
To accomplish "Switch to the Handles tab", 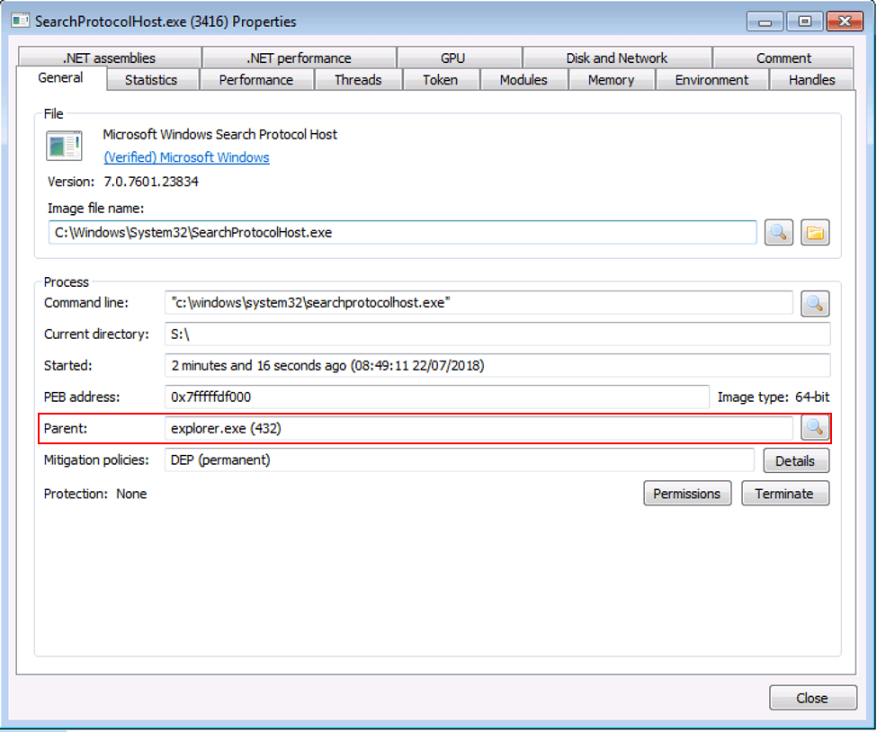I will pyautogui.click(x=811, y=80).
